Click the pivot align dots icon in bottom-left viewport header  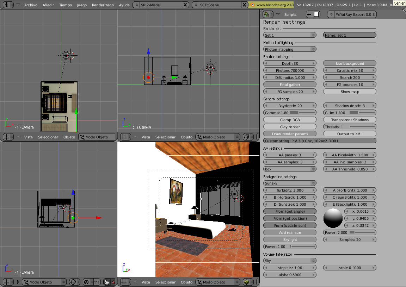pyautogui.click(x=96, y=282)
